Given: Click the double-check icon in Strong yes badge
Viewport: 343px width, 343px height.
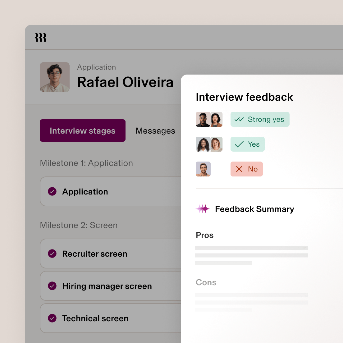Looking at the screenshot, I should 239,119.
